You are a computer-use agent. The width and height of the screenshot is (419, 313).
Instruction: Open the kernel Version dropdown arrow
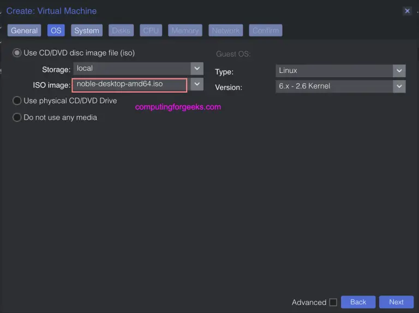coord(399,86)
